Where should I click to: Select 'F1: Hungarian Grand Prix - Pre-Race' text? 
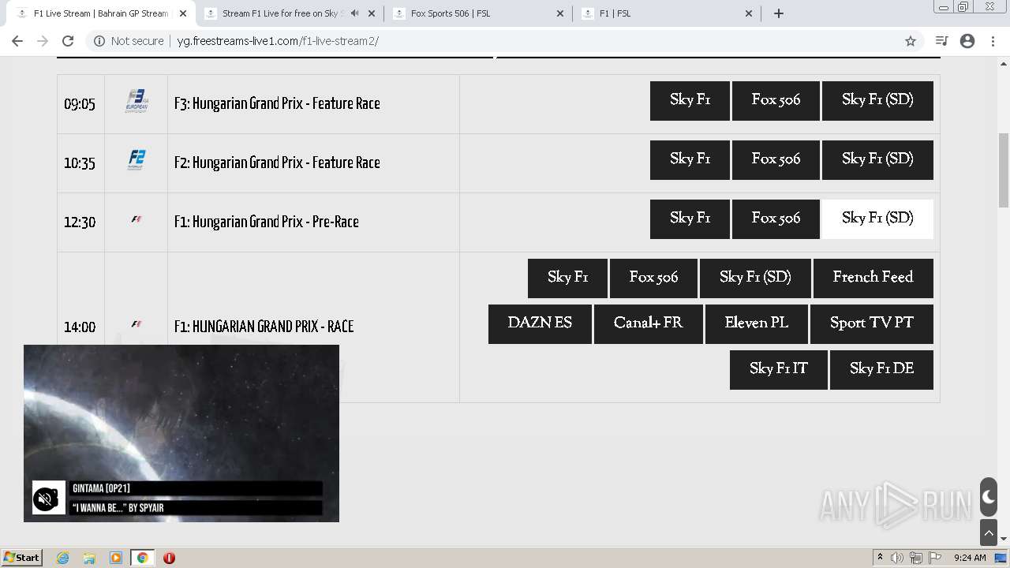pos(267,222)
